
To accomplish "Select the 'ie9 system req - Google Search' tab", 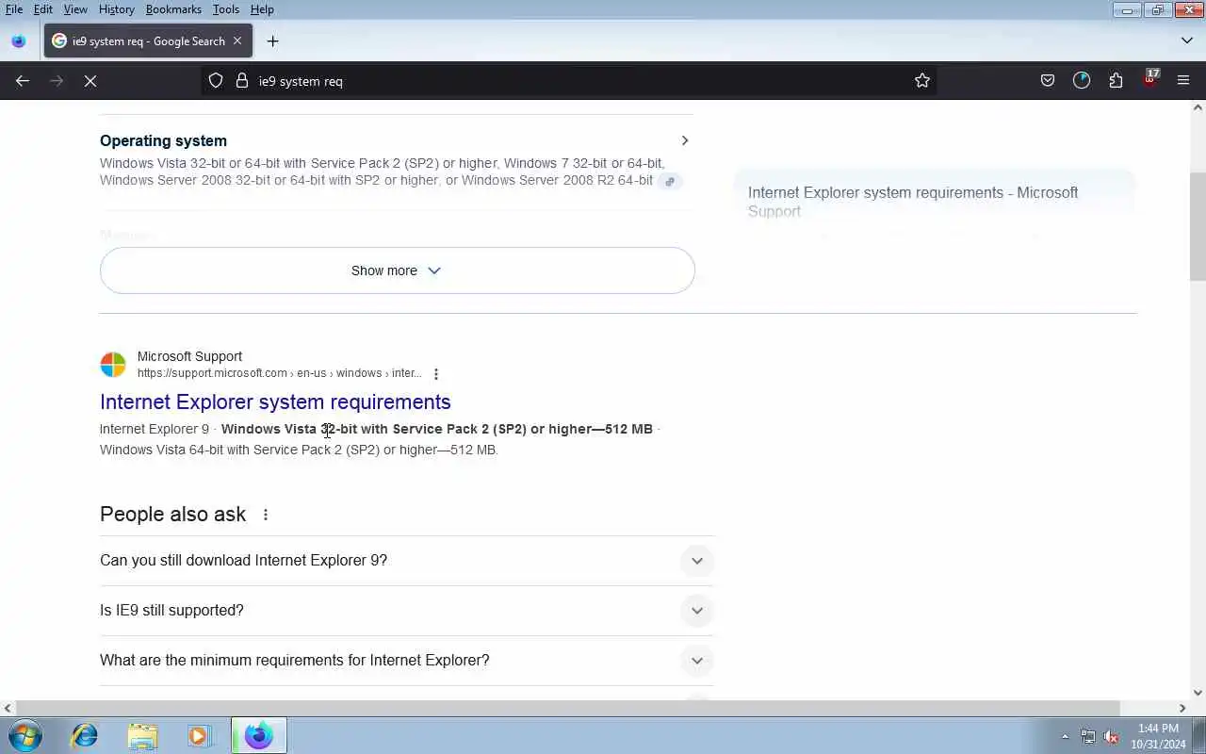I will tap(148, 41).
